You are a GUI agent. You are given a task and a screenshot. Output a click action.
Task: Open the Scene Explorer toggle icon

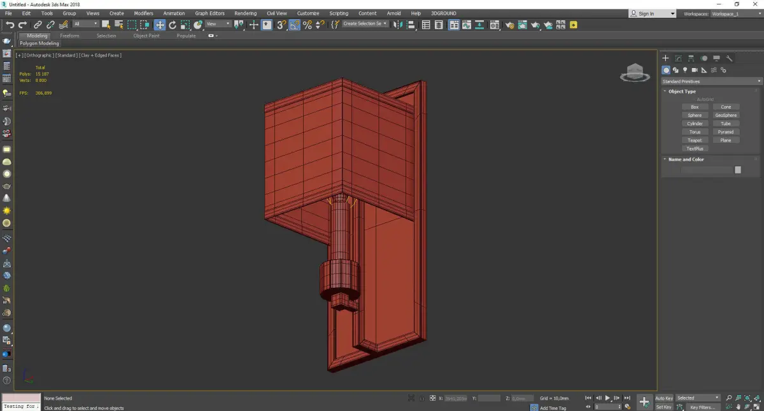426,25
